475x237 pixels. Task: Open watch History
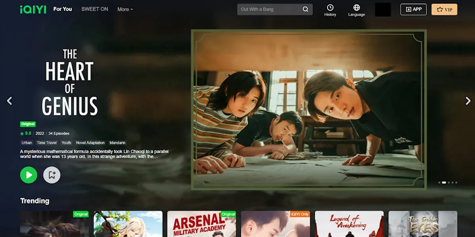330,10
